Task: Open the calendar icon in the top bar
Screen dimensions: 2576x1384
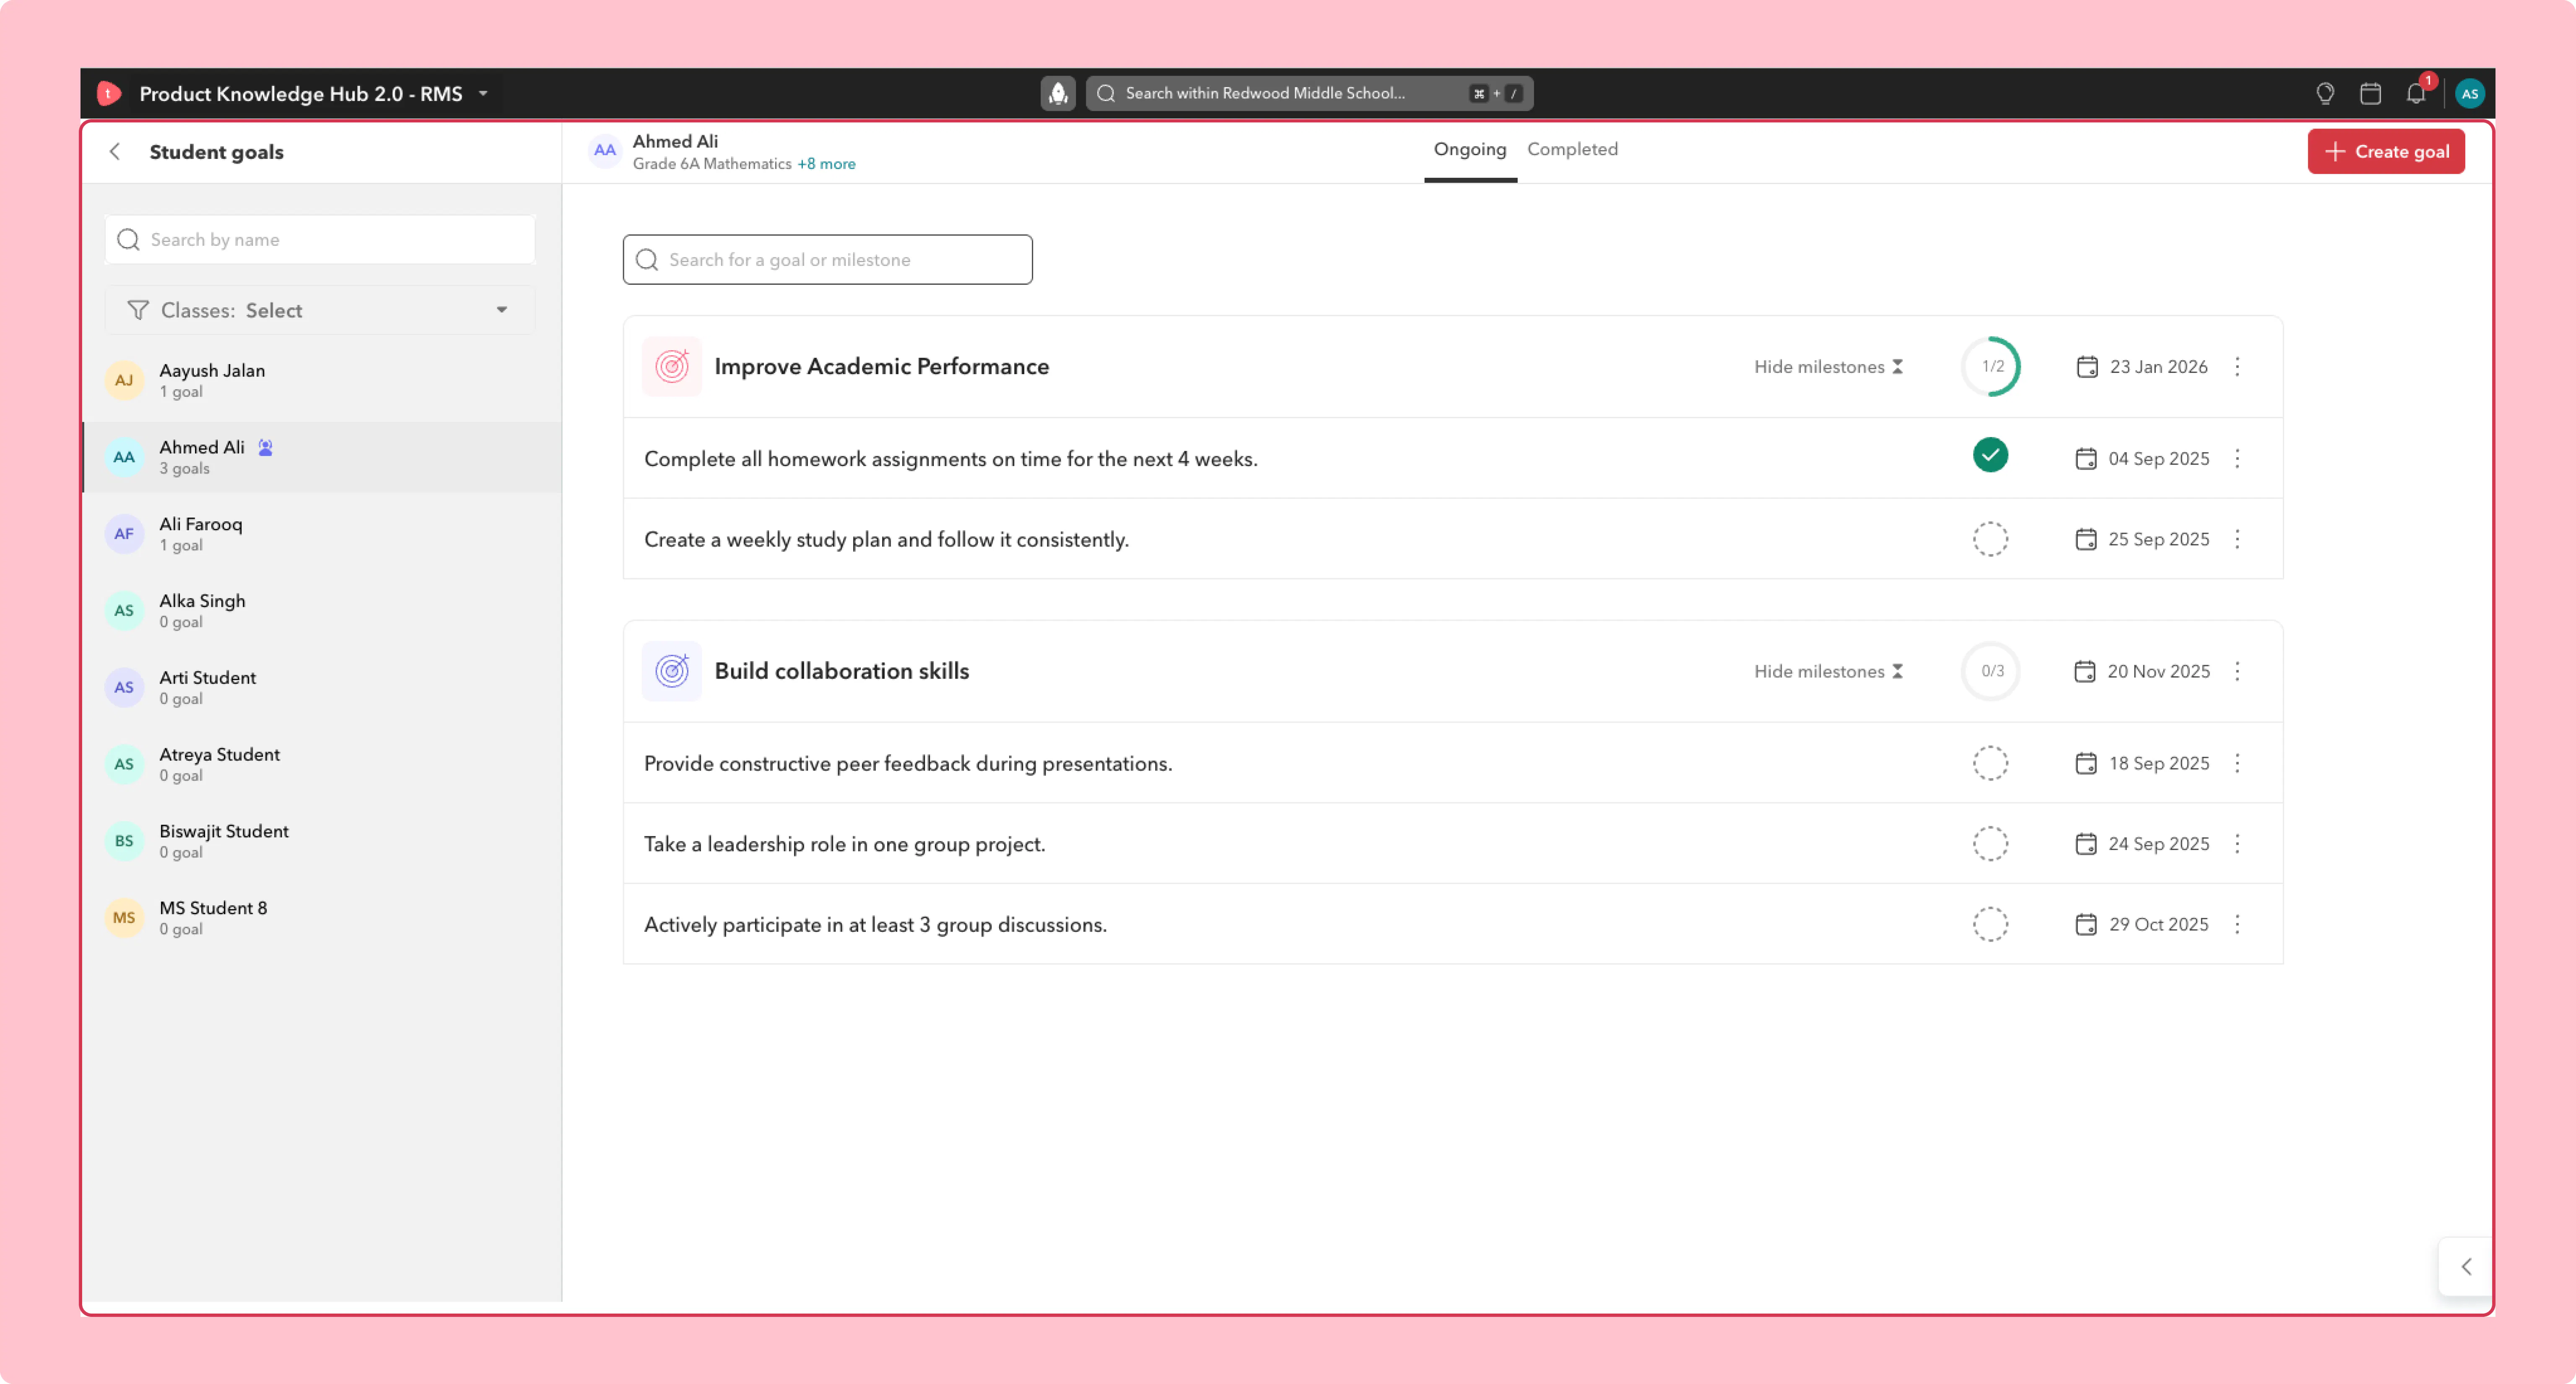Action: tap(2370, 93)
